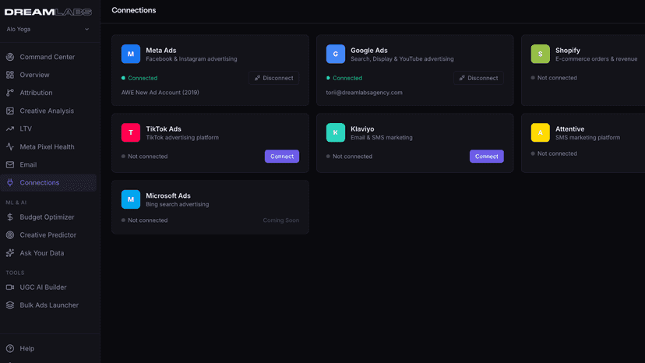
Task: Click the TikTok Ads card title
Action: pyautogui.click(x=164, y=129)
